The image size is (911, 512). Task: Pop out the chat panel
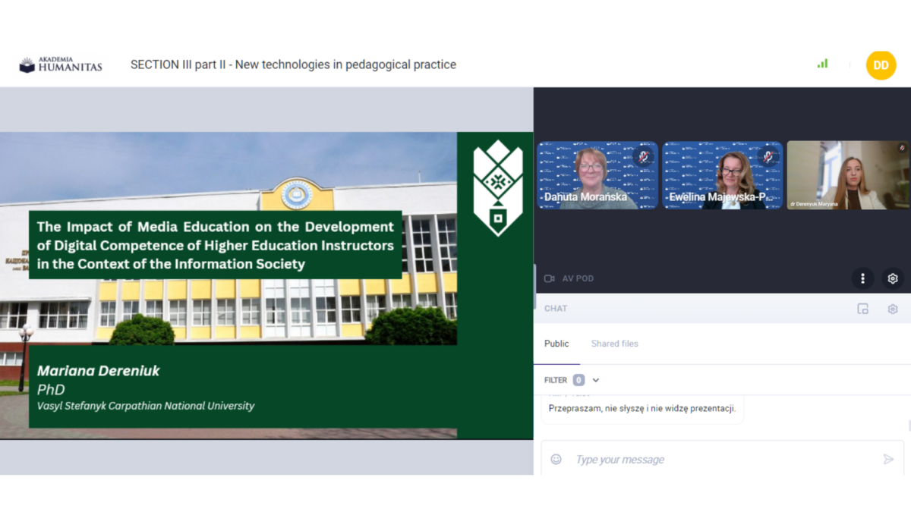click(x=862, y=309)
